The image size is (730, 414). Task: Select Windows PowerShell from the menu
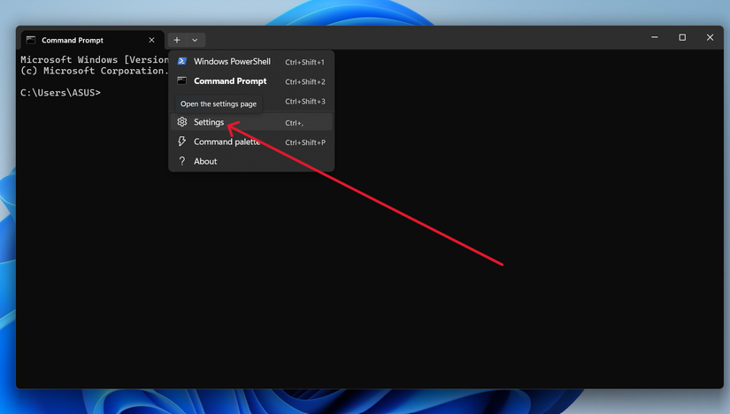point(232,62)
